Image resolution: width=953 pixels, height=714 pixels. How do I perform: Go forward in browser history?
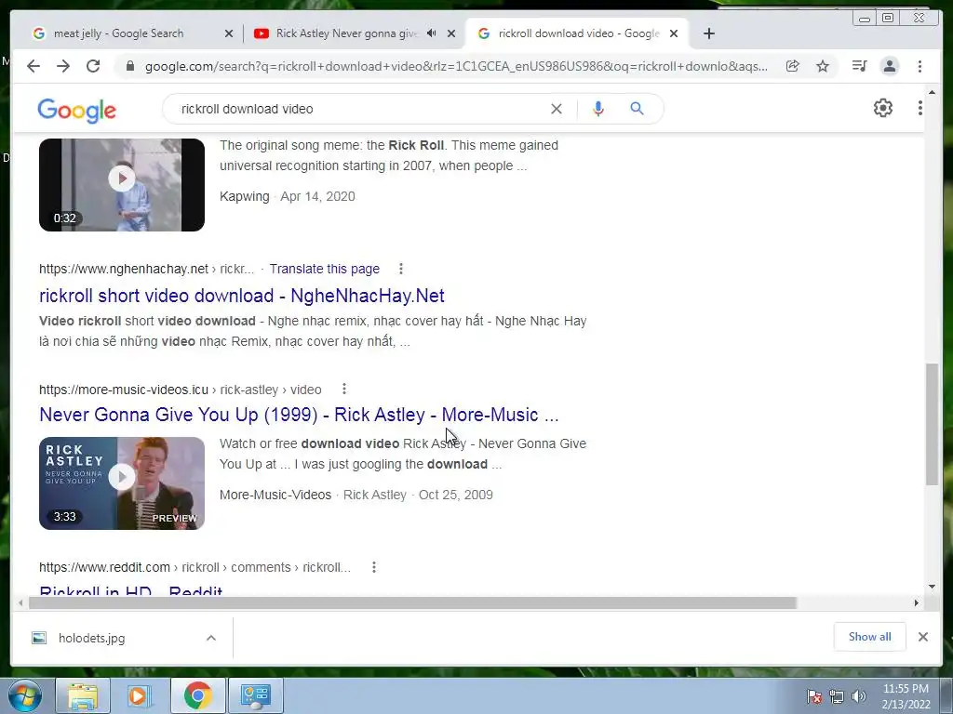point(63,66)
